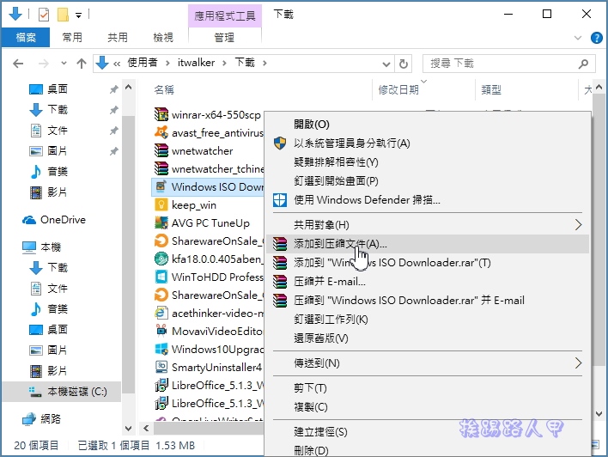608x457 pixels.
Task: Choose 建立捷徑(S) in context menu
Action: [428, 432]
